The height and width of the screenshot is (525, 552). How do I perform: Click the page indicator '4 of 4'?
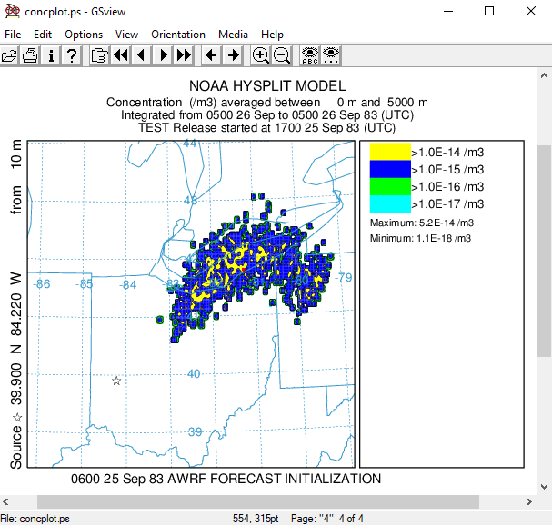click(x=351, y=519)
